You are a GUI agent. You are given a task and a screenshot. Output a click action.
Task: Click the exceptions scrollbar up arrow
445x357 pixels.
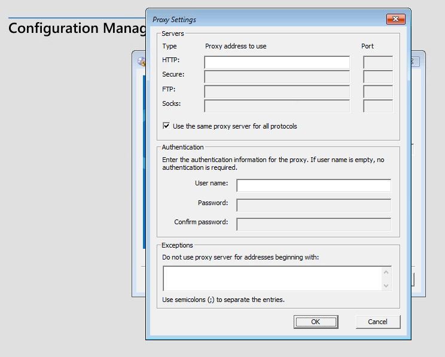(x=386, y=272)
